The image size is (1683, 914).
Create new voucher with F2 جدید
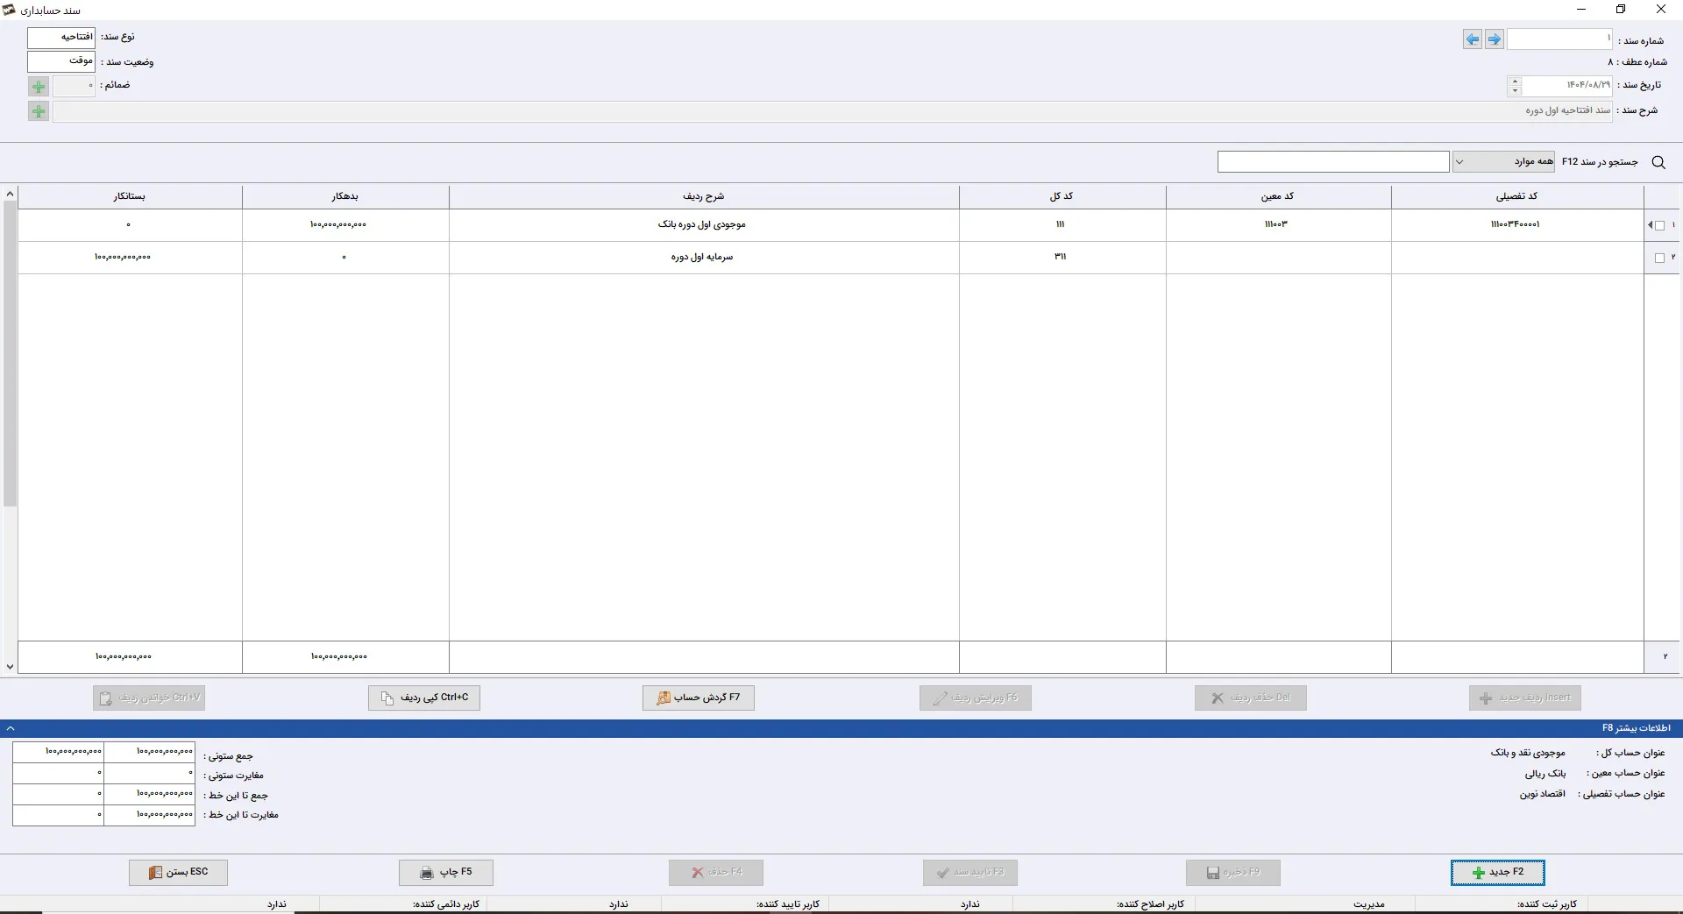click(x=1498, y=872)
